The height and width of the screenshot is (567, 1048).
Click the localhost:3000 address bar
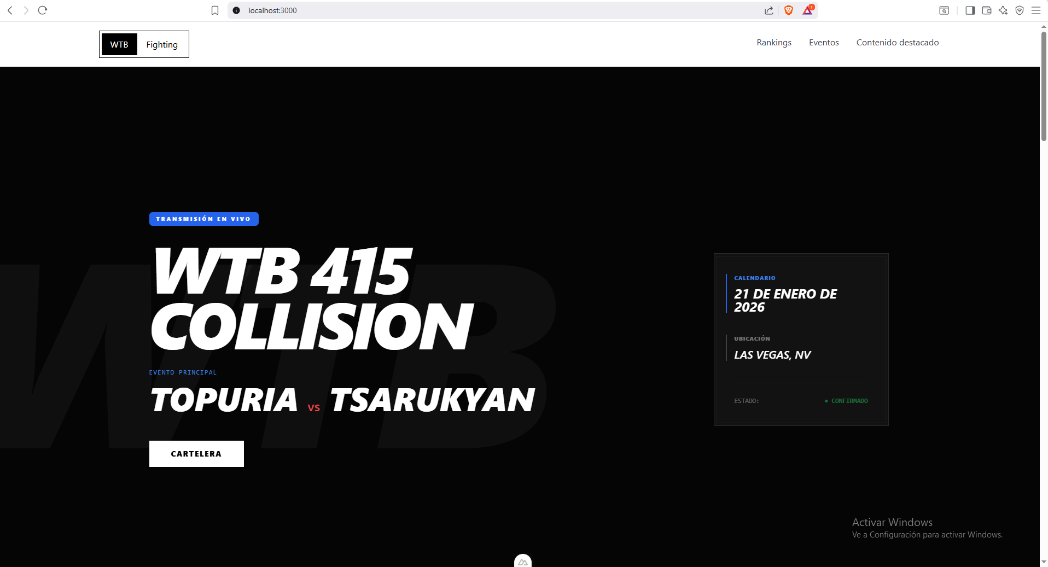pyautogui.click(x=492, y=10)
